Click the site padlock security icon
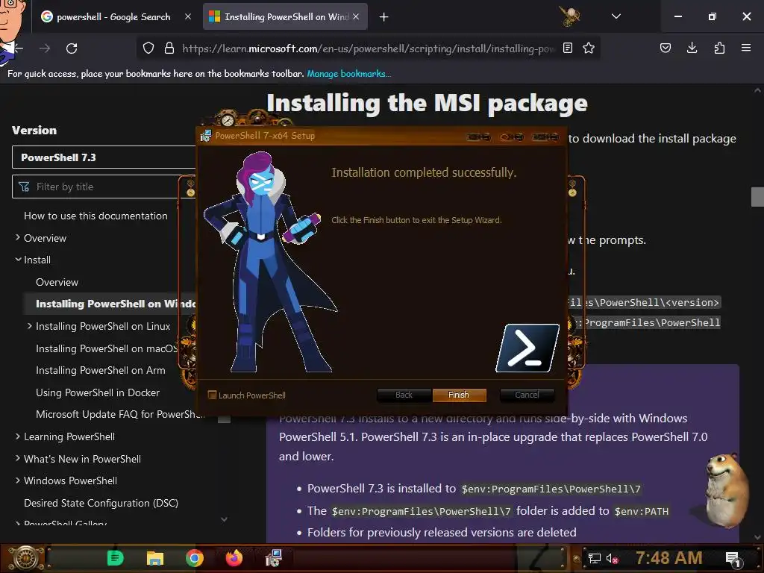This screenshot has height=573, width=764. click(x=169, y=48)
